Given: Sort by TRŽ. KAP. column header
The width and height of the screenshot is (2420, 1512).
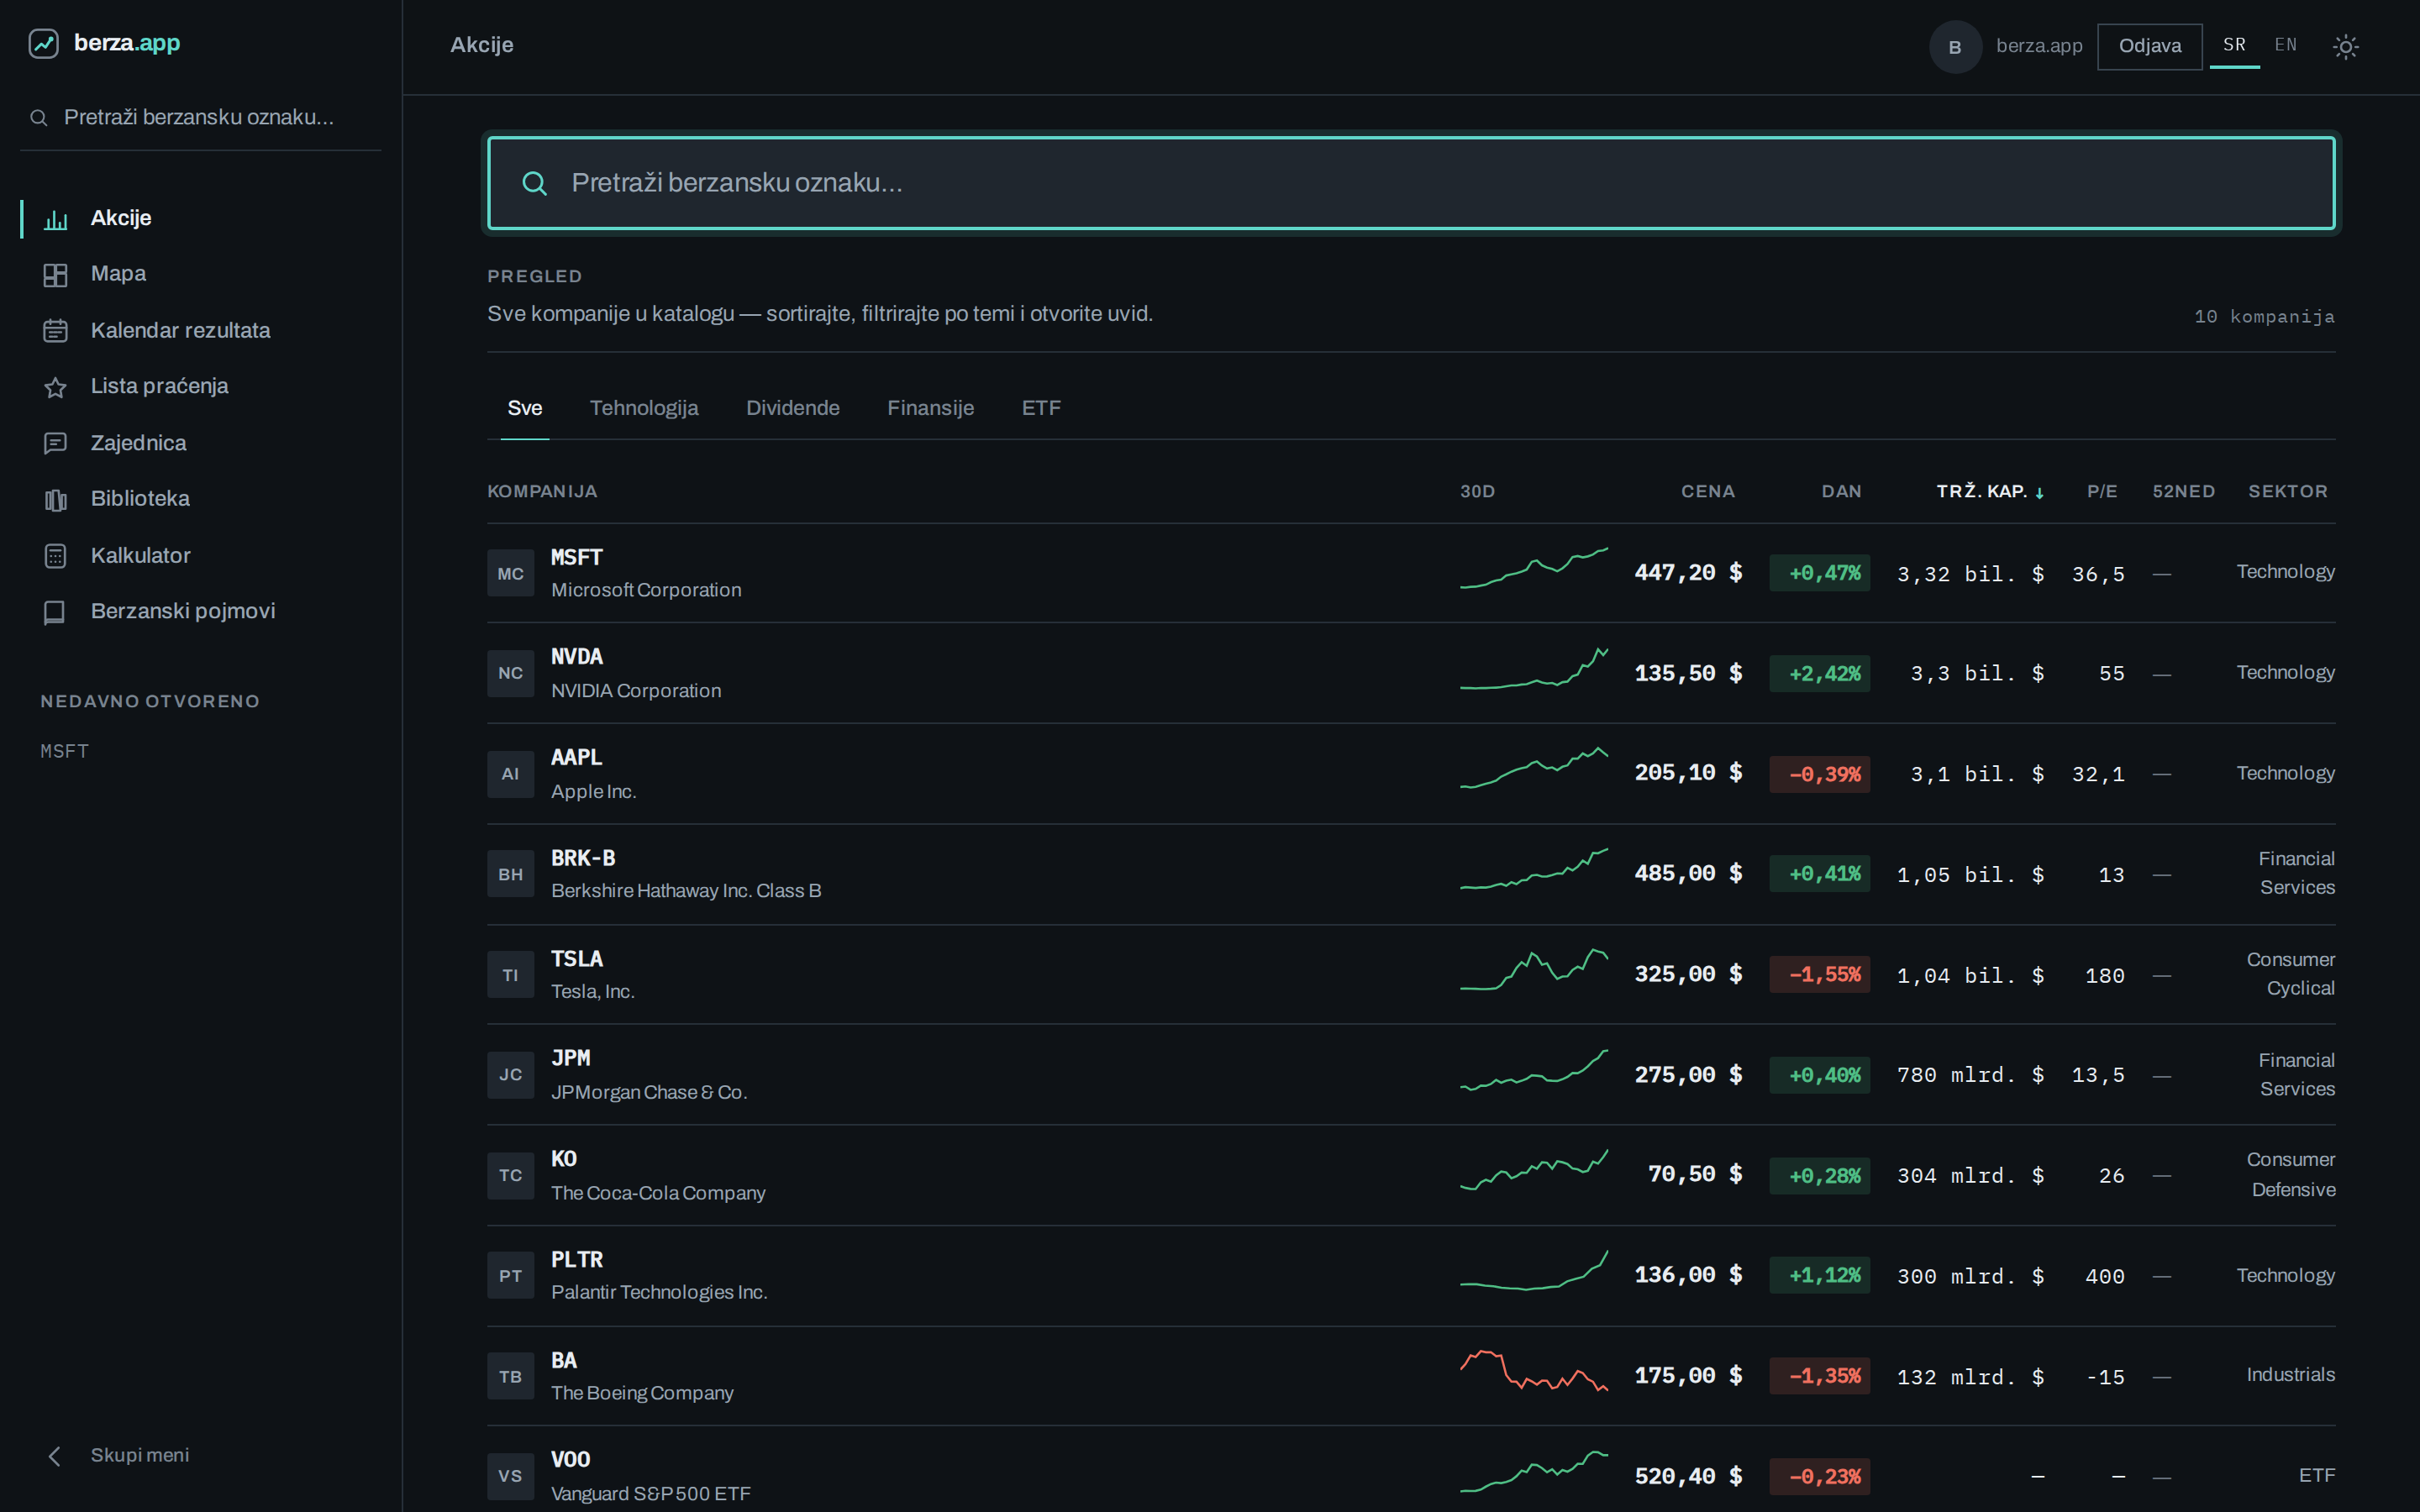Looking at the screenshot, I should click(x=1990, y=492).
